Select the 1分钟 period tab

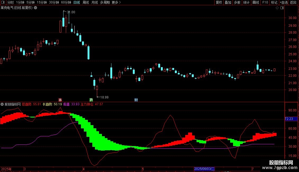coord(20,2)
